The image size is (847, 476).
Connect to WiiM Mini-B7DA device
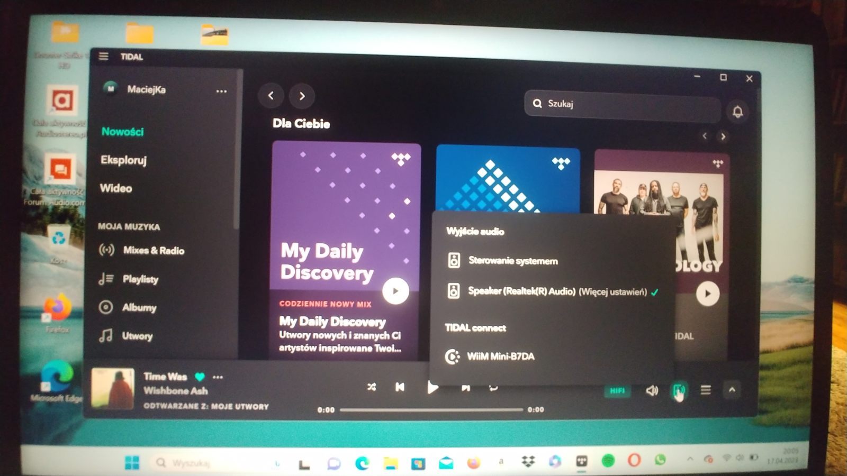point(491,356)
